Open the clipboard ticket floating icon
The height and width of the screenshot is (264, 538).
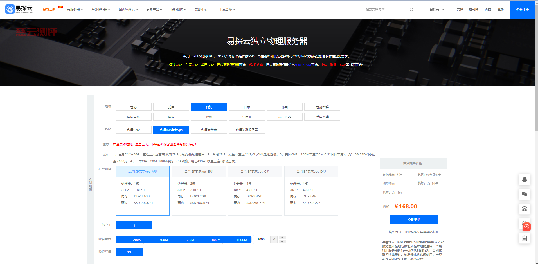[525, 238]
